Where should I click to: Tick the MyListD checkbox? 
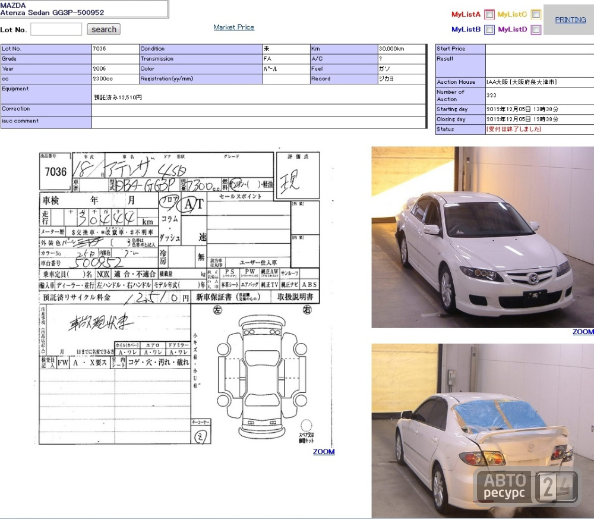click(536, 29)
